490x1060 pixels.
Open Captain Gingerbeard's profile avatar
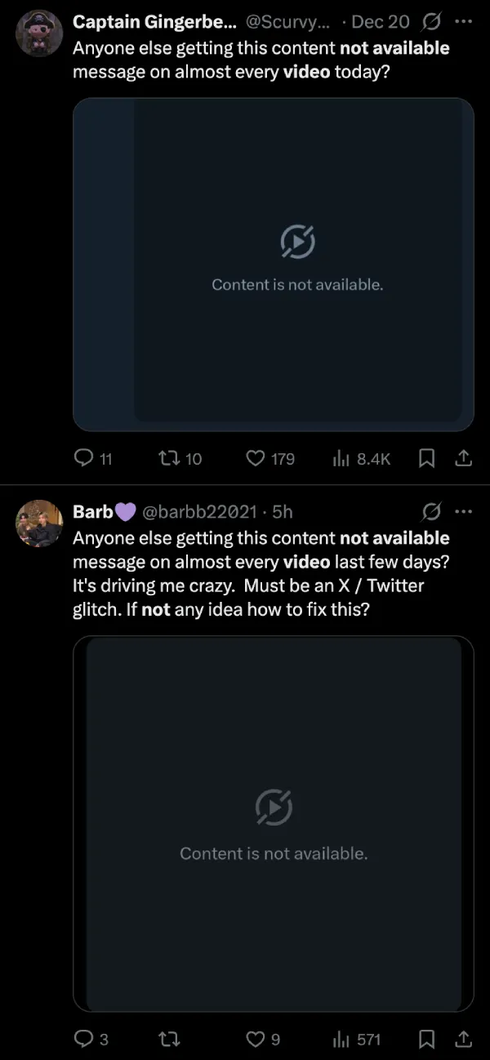39,33
